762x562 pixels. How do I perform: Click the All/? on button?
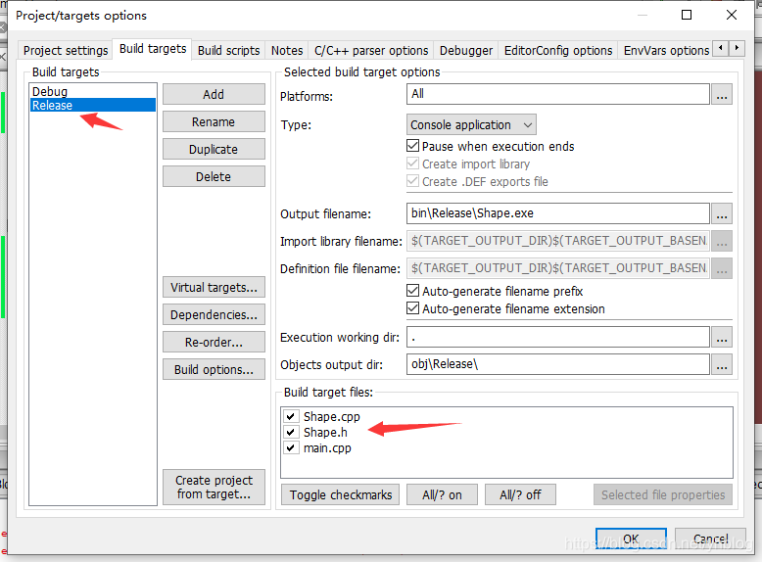[442, 494]
